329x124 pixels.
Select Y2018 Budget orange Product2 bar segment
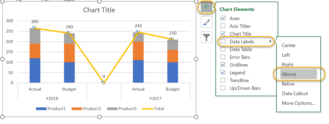69,53
